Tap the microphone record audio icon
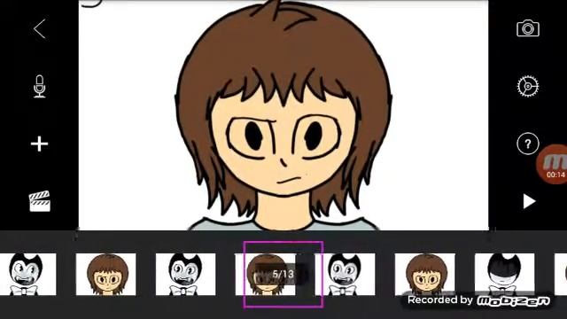567x319 pixels. pos(39,87)
